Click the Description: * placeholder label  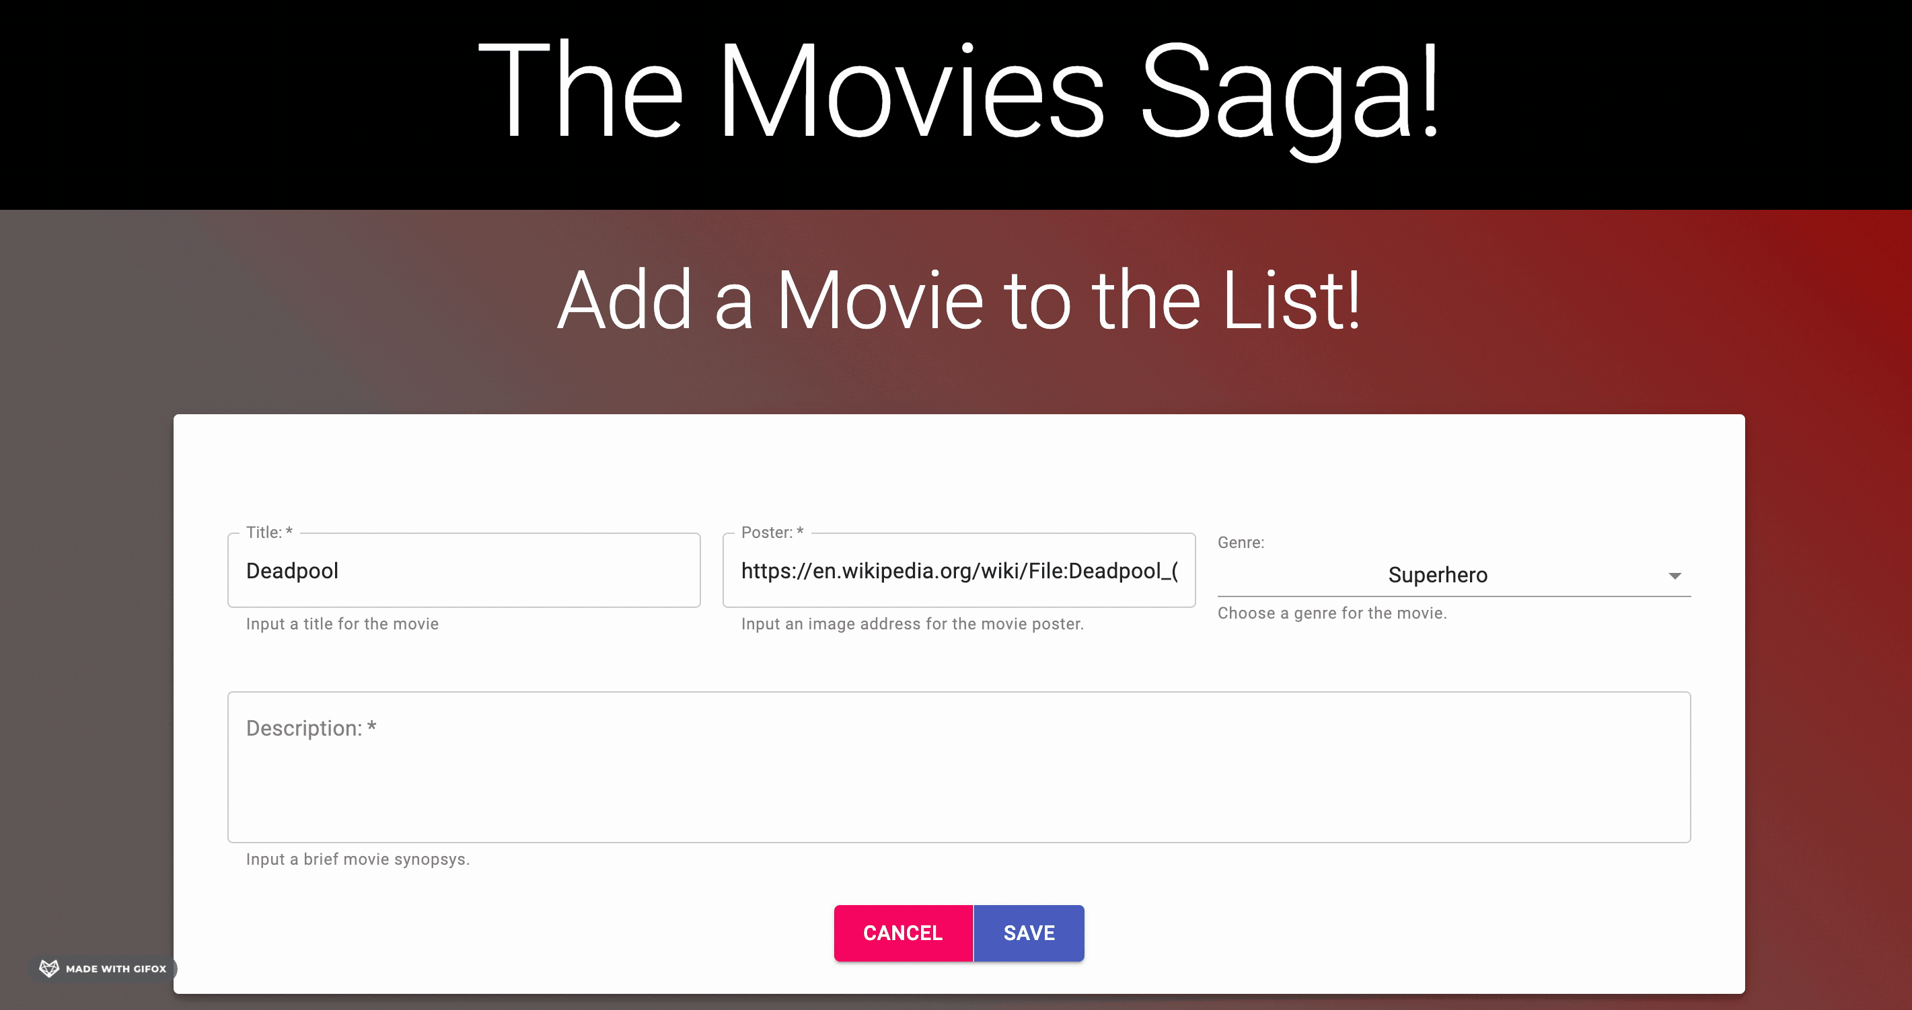click(311, 728)
